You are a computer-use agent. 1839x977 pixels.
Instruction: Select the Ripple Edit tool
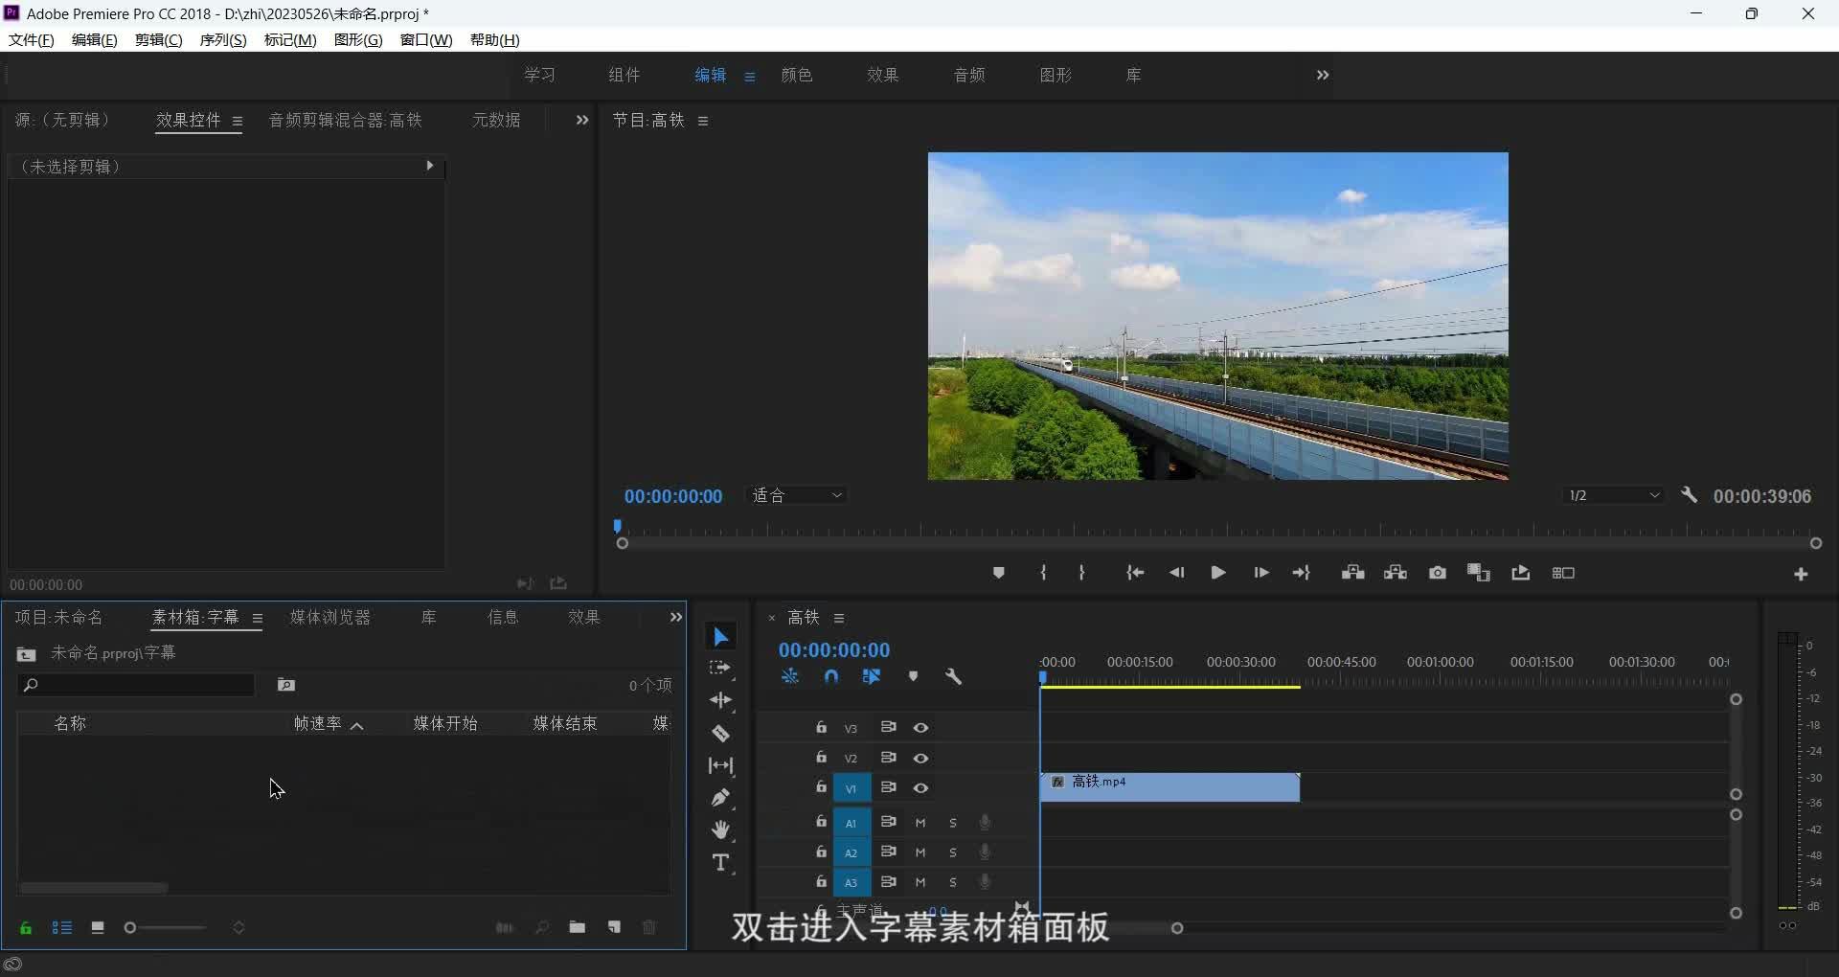(x=721, y=700)
